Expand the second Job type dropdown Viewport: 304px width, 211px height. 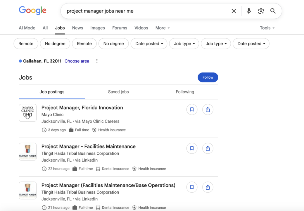216,44
